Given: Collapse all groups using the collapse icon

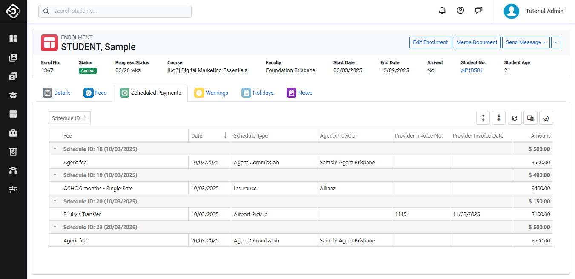Looking at the screenshot, I should tap(499, 118).
